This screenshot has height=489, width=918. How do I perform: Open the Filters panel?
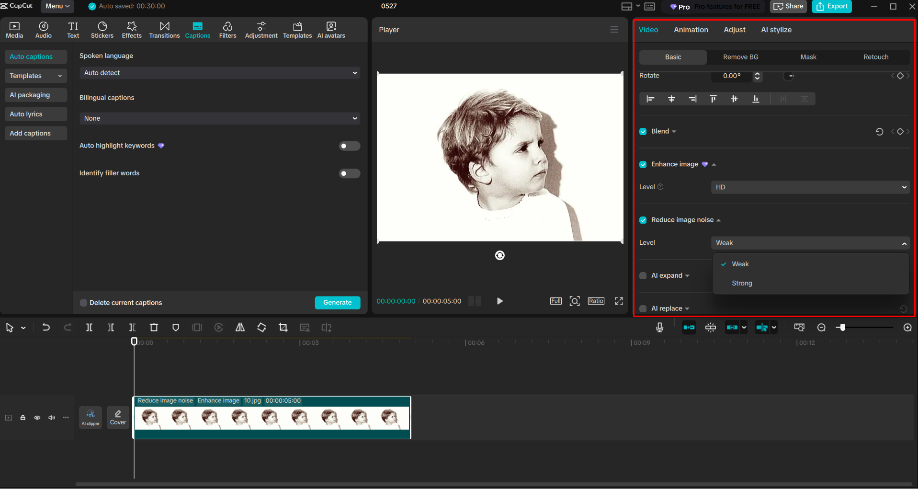[227, 29]
